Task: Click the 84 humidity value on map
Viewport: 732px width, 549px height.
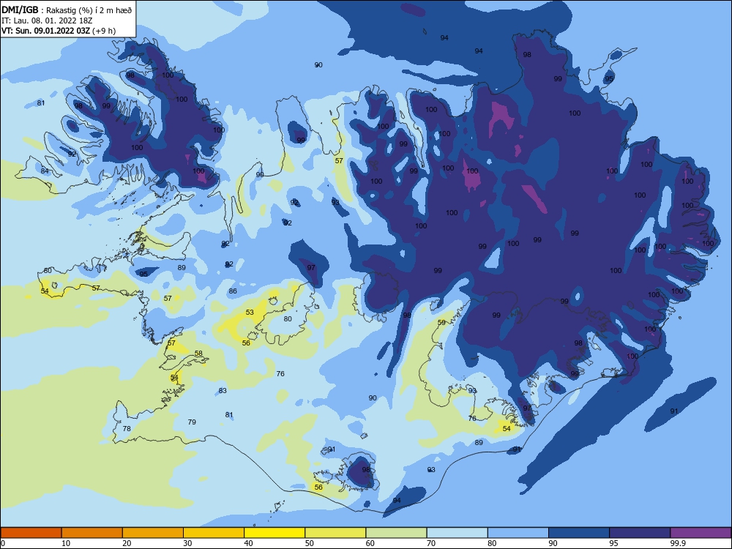Action: 45,171
